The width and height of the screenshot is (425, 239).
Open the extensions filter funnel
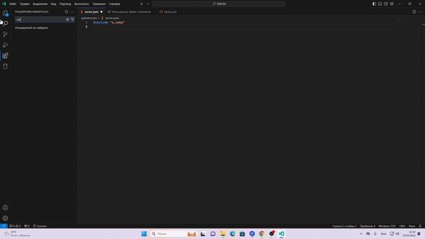[72, 19]
